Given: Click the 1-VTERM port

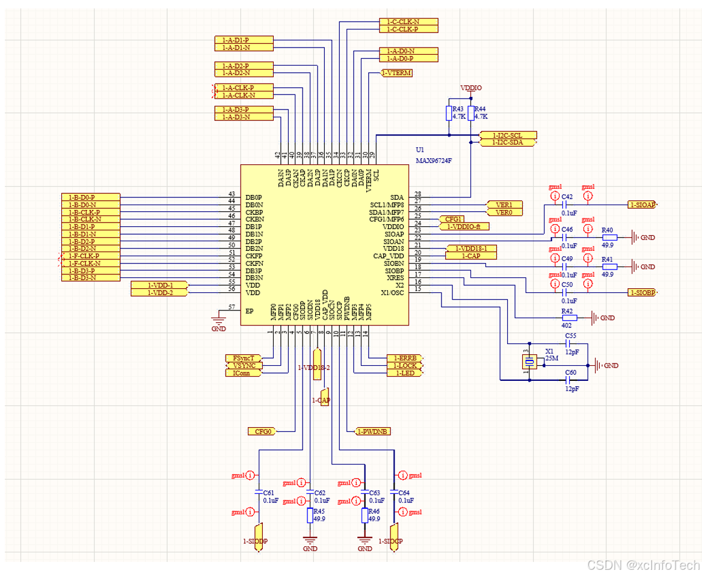Looking at the screenshot, I should tap(396, 73).
